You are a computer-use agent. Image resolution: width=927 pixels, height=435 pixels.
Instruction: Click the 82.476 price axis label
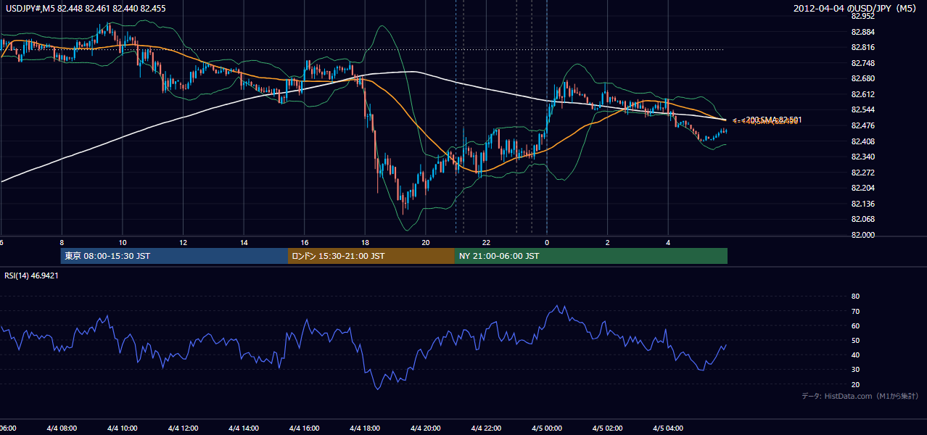(863, 125)
